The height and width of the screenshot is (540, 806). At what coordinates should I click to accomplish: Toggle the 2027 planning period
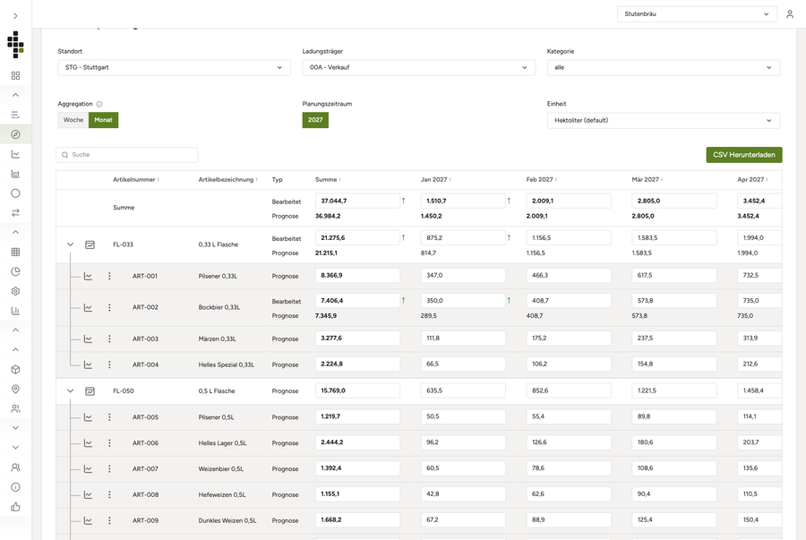[315, 120]
